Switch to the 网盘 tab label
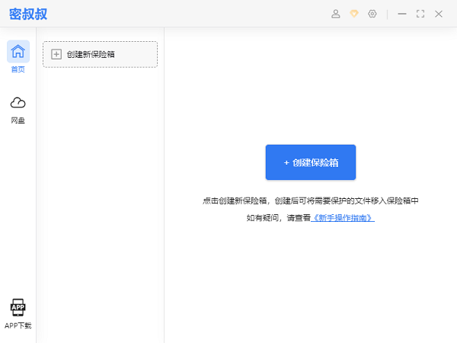The height and width of the screenshot is (343, 457). (18, 120)
